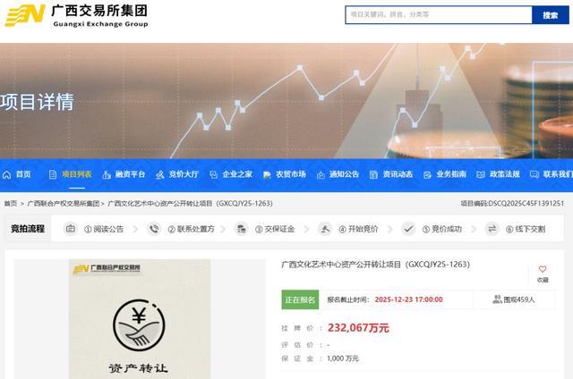Open the 农贸市场 nav tab
Screen dimensions: 573x379
[291, 174]
